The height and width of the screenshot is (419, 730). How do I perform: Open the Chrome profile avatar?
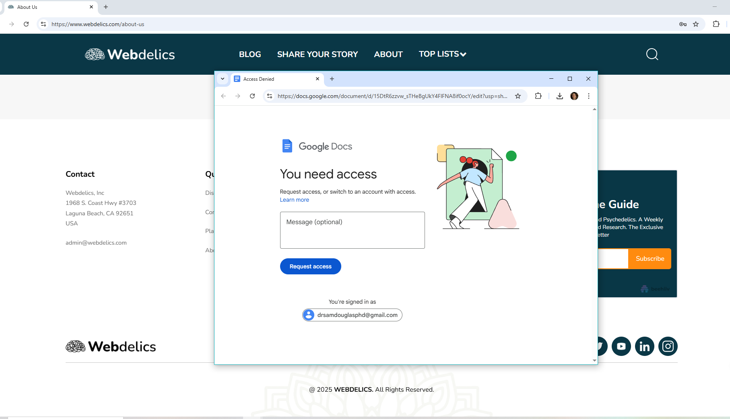[x=574, y=96]
